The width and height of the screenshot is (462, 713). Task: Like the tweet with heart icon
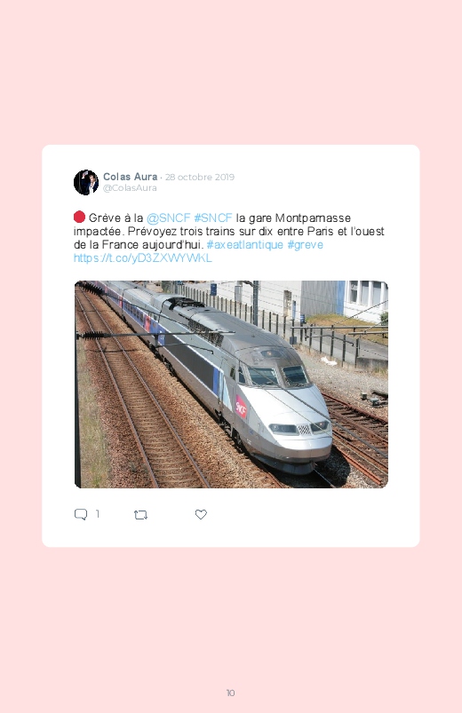[x=201, y=514]
